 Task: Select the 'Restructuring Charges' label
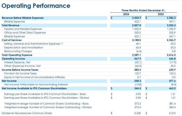[18, 51]
